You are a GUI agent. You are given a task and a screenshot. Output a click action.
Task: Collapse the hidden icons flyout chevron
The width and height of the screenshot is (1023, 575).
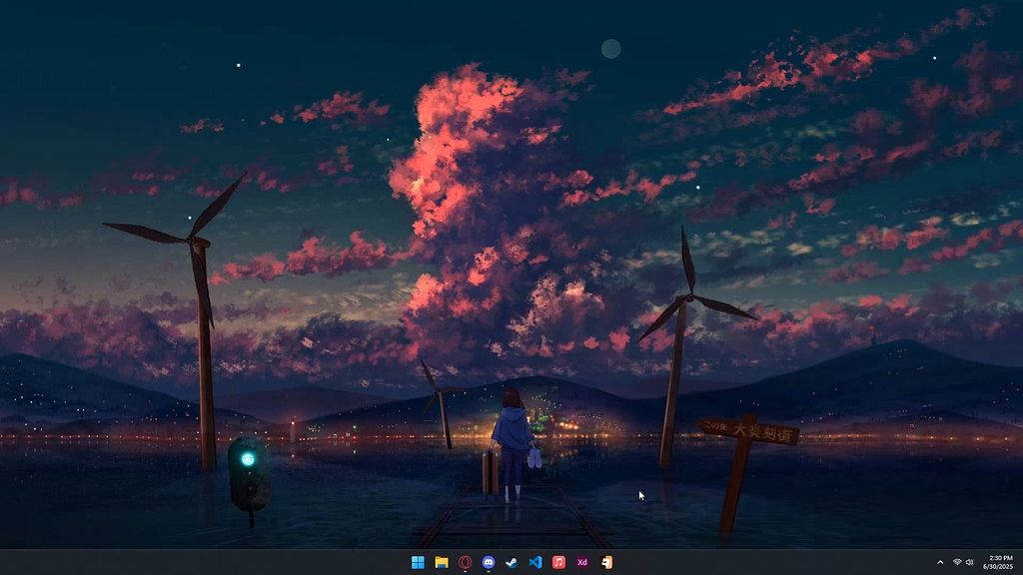940,562
